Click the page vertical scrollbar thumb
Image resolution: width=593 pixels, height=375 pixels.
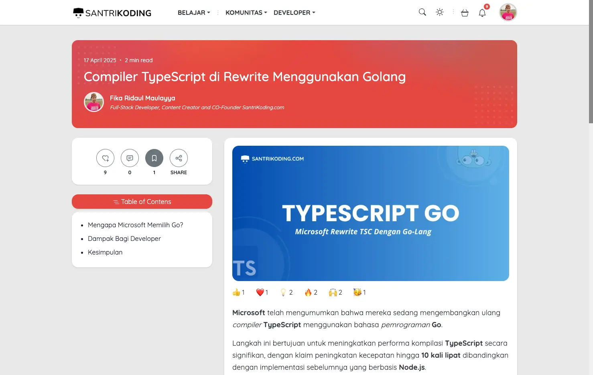(x=591, y=61)
